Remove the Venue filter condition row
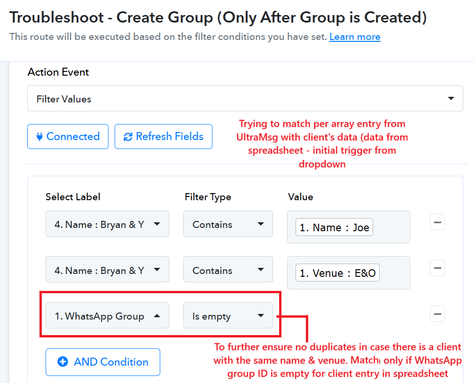The height and width of the screenshot is (383, 475). click(437, 268)
